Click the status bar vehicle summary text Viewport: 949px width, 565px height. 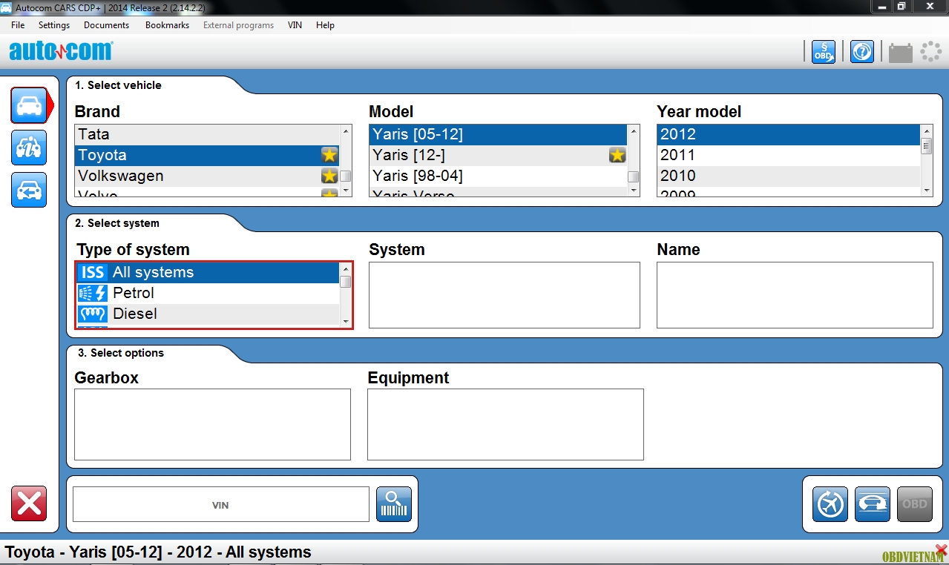tap(158, 552)
